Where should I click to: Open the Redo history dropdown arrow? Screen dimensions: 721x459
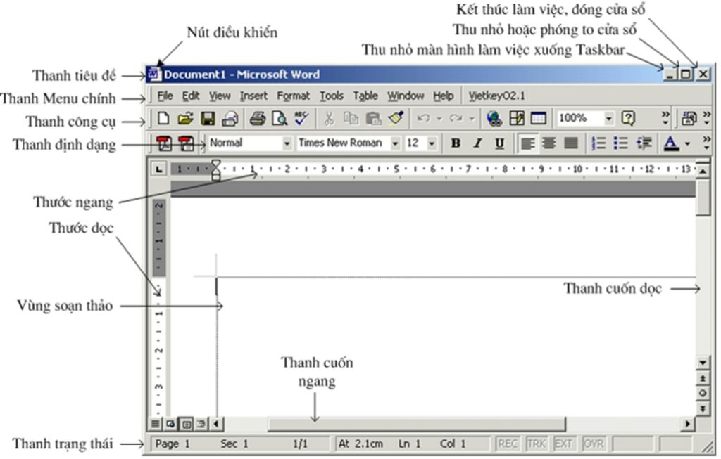pyautogui.click(x=472, y=119)
